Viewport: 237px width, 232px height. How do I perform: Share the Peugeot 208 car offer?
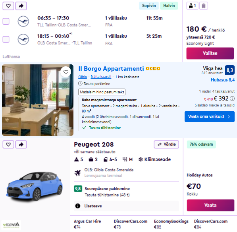pyautogui.click(x=21, y=145)
